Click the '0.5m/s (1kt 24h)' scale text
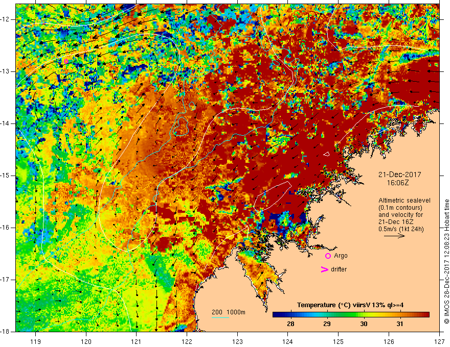Viewport: 450px width, 347px height. pyautogui.click(x=401, y=229)
